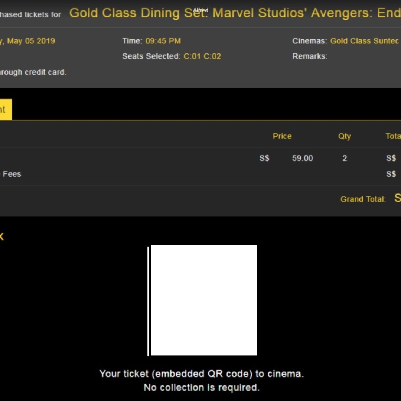401x401 pixels.
Task: Click the 'Your ticket (embedded QR code)' message
Action: 201,374
